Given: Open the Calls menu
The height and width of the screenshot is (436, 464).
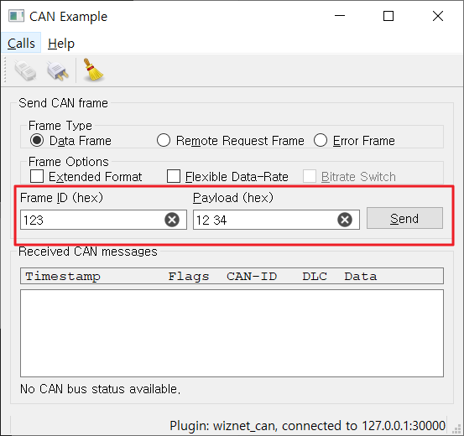Looking at the screenshot, I should tap(21, 44).
